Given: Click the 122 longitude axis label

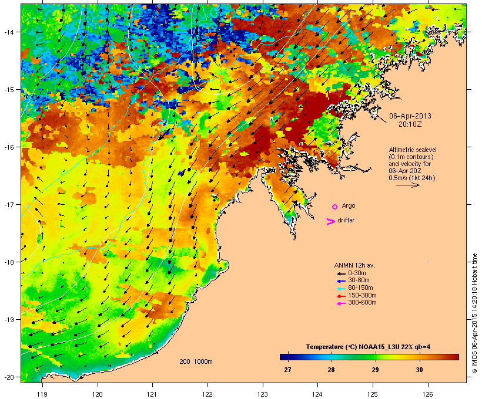Looking at the screenshot, I should [207, 394].
